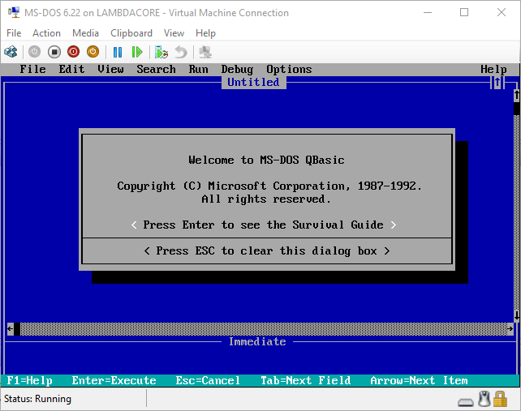Revert the virtual machine with the undo icon
The width and height of the screenshot is (521, 411).
click(x=181, y=52)
